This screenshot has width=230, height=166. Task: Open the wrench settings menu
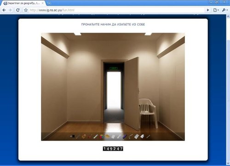pos(224,10)
